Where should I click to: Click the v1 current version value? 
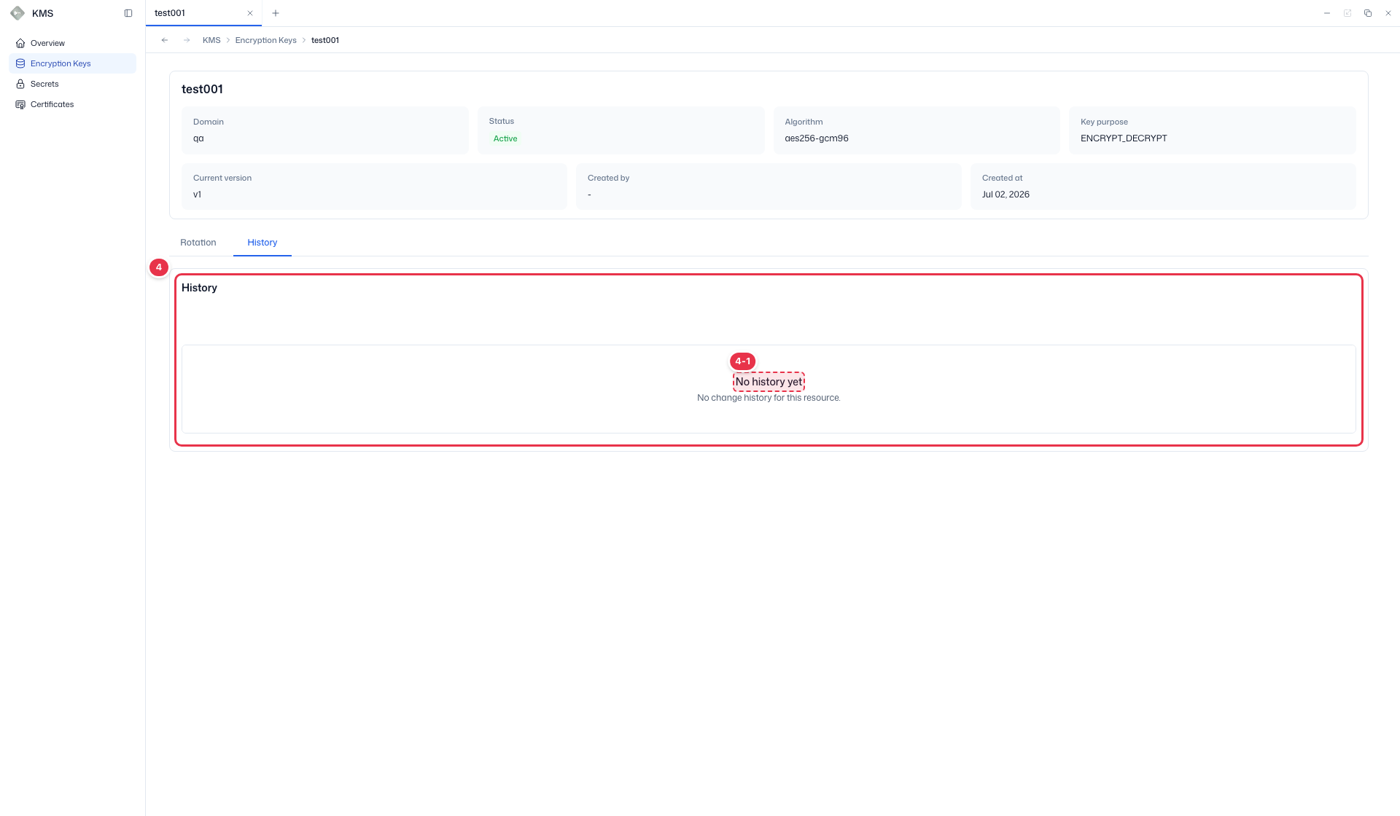pyautogui.click(x=197, y=195)
